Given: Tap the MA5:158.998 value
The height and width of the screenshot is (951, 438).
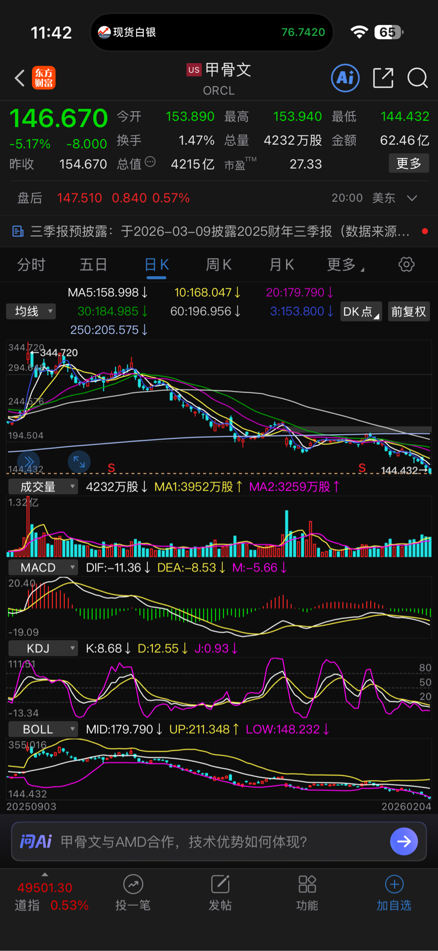Looking at the screenshot, I should point(108,292).
